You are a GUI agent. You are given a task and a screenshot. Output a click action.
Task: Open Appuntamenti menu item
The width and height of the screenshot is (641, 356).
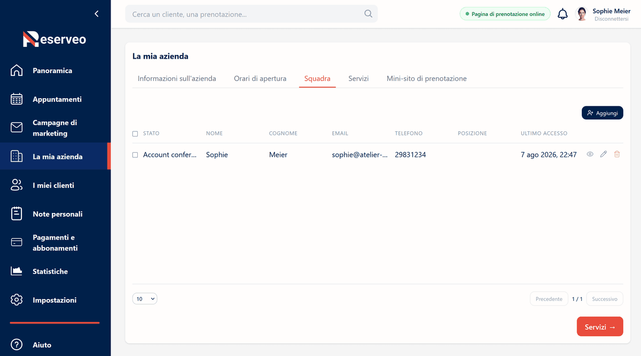pyautogui.click(x=57, y=99)
